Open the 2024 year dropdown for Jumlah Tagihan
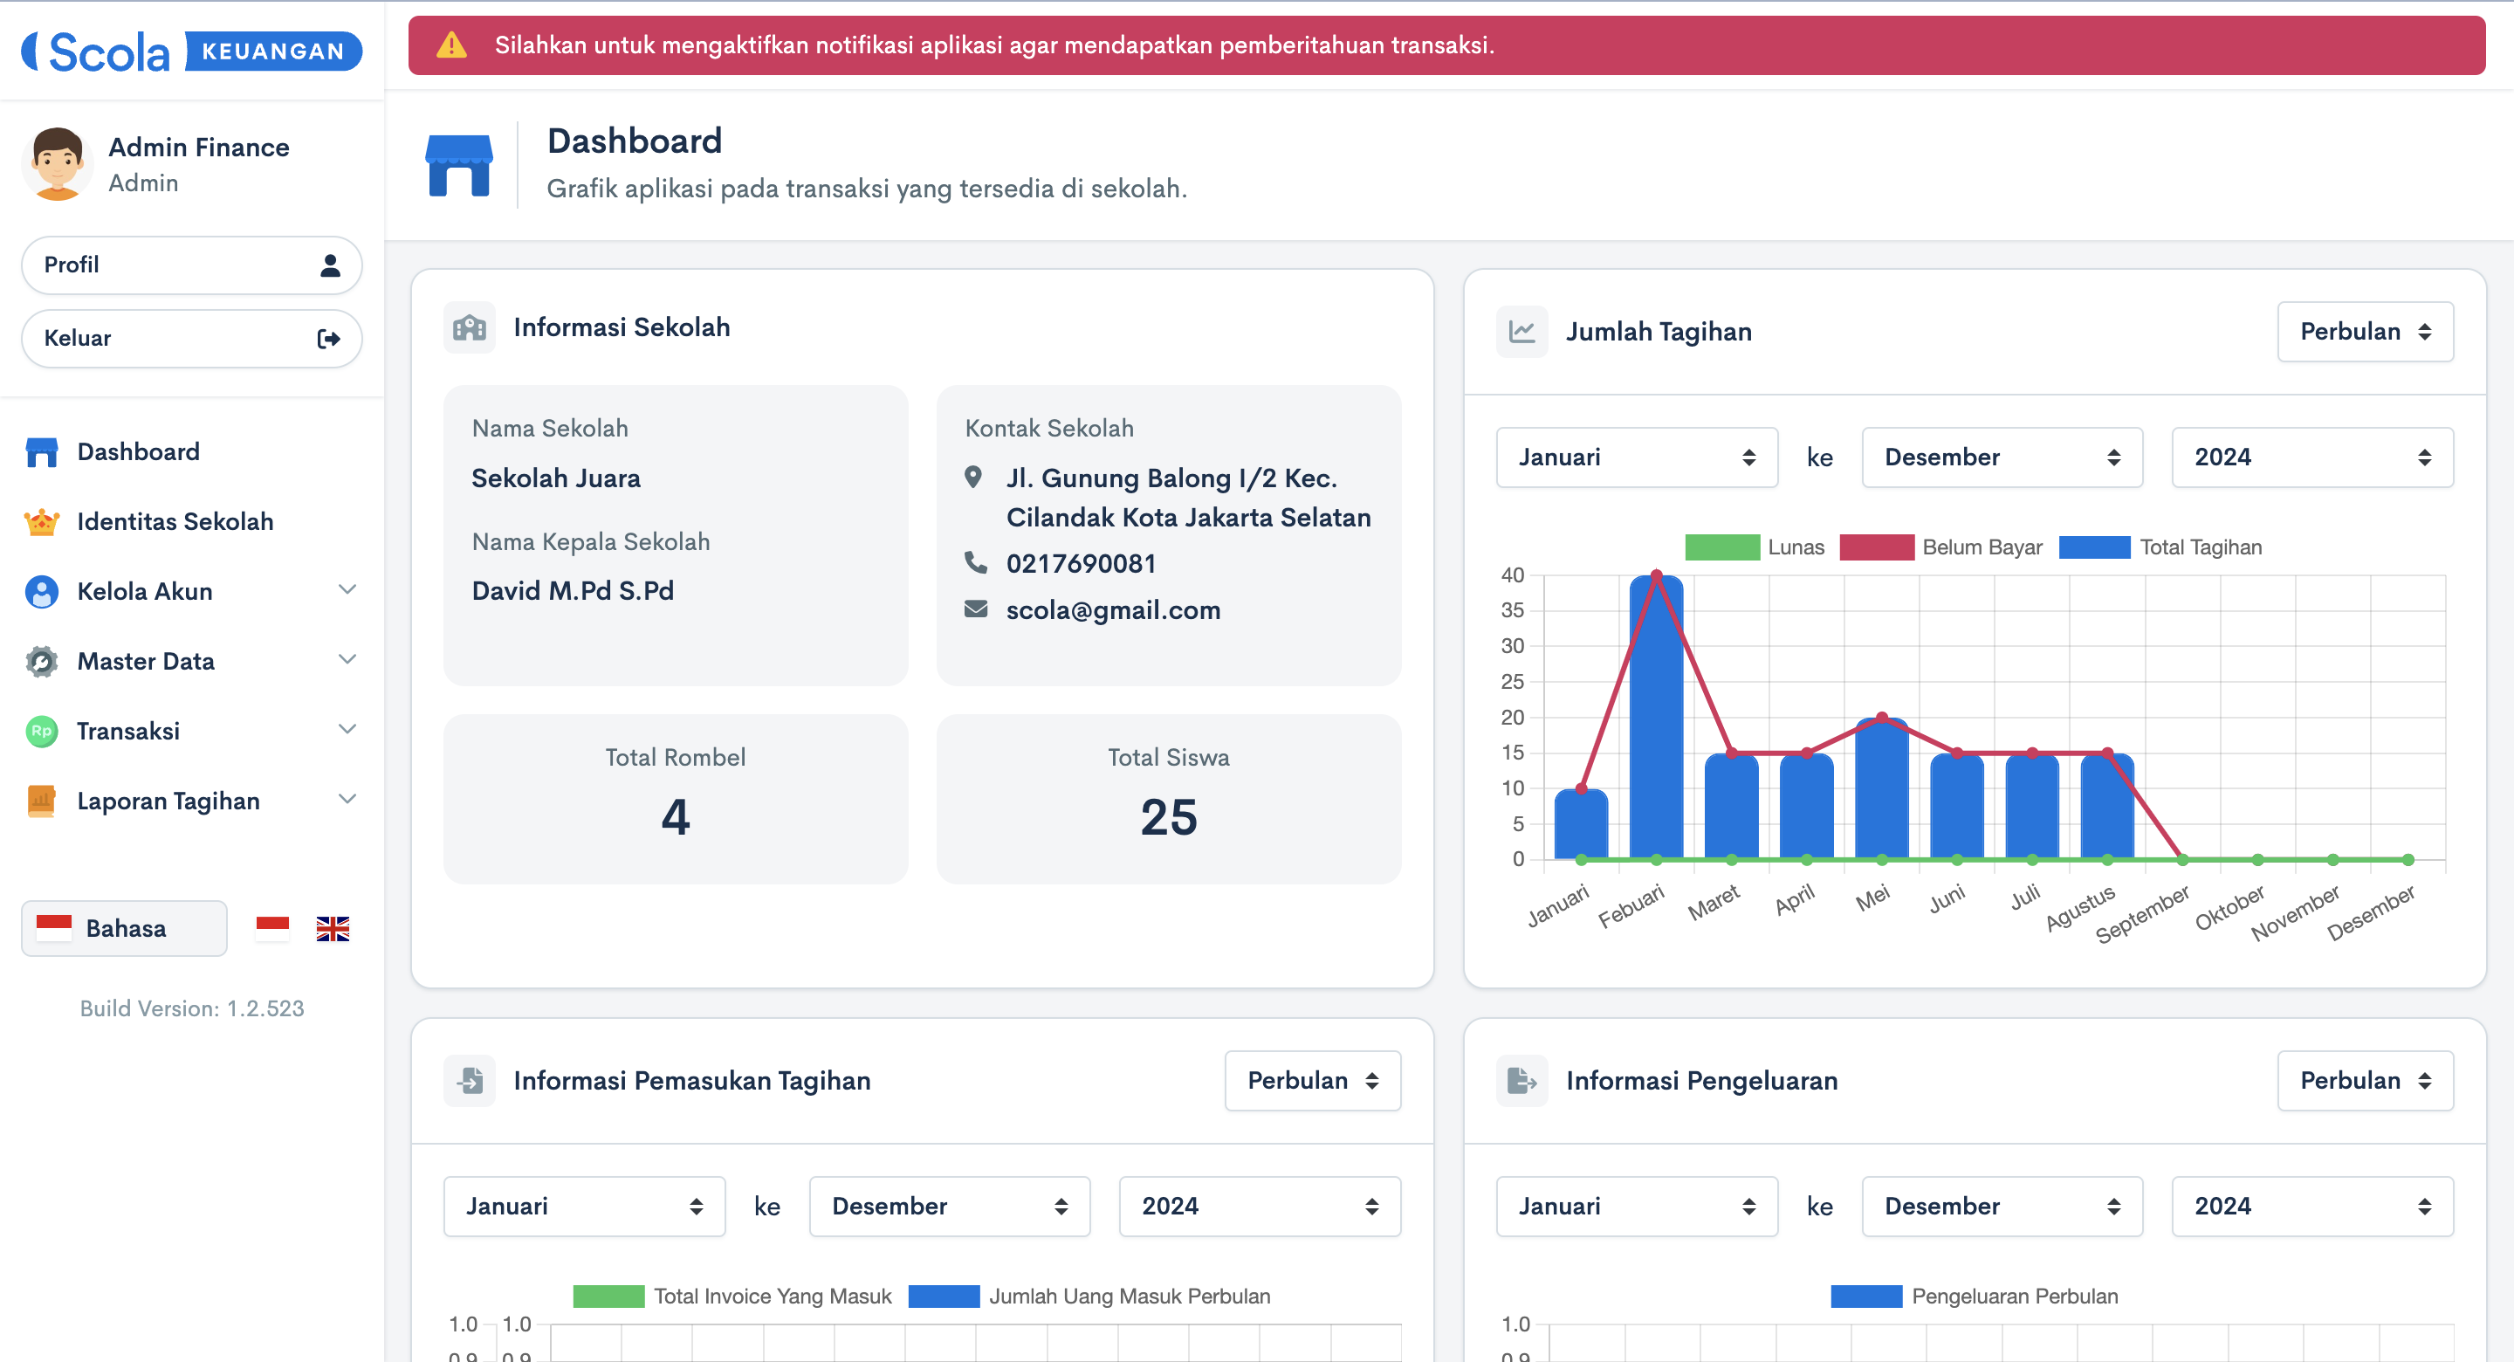2514x1362 pixels. coord(2311,457)
